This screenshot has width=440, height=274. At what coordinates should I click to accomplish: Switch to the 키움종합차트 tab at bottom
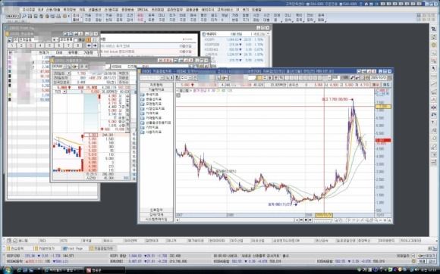(102, 248)
